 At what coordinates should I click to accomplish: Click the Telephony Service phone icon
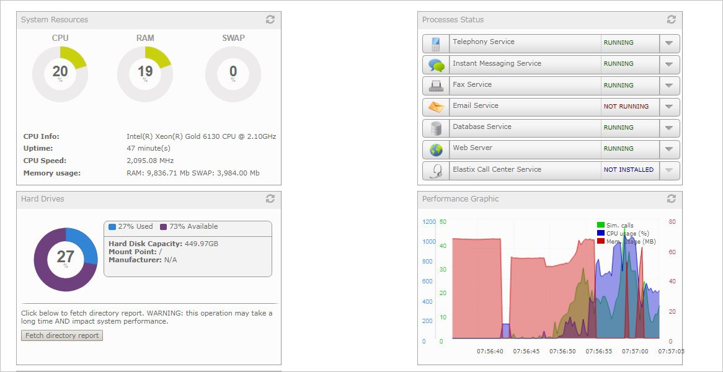tap(436, 44)
